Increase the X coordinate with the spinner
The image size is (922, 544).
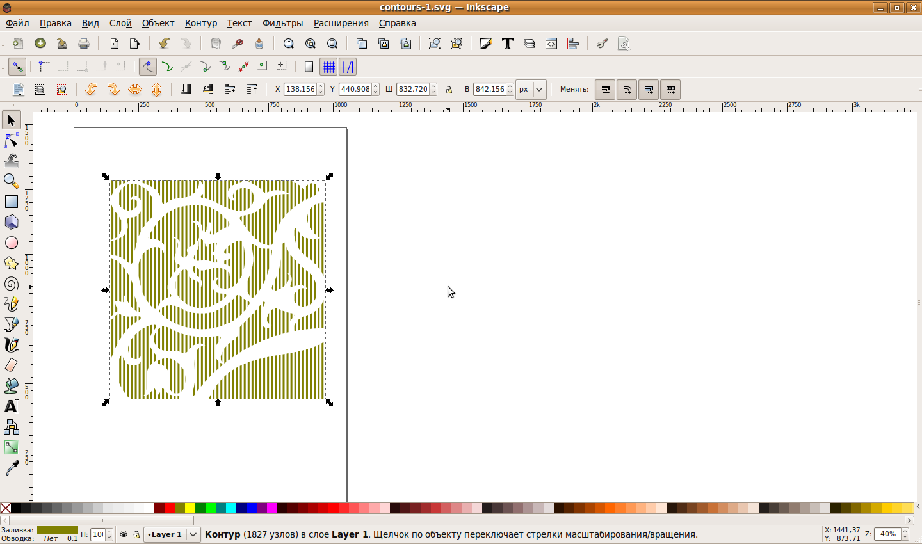click(321, 86)
